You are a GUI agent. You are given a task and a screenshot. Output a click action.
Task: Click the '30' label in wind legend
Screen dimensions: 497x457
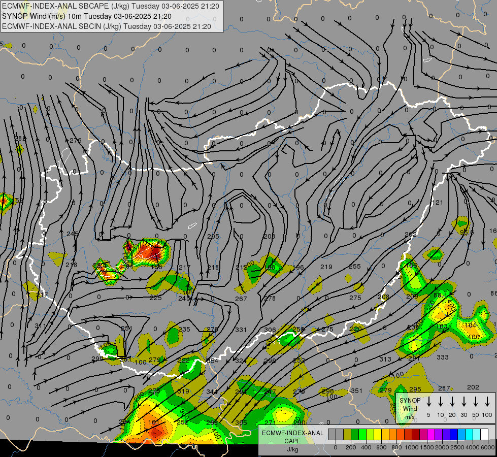[x=463, y=415]
